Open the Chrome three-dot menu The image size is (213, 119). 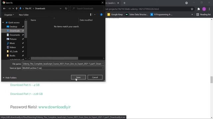[x=209, y=9]
